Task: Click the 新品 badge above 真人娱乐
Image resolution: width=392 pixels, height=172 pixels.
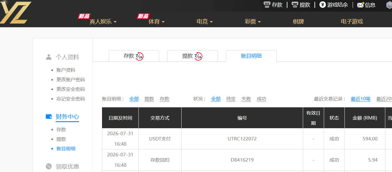Action: [x=84, y=16]
